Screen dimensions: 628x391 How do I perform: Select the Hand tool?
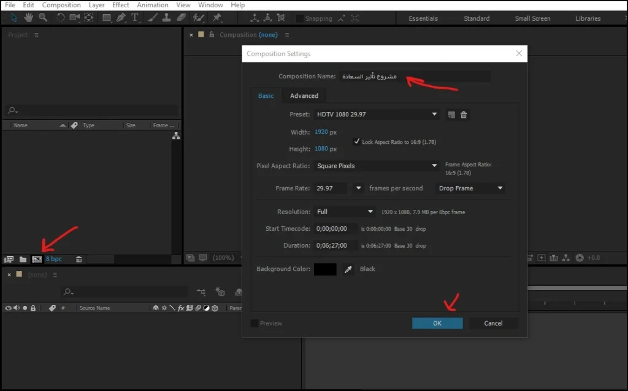point(28,18)
